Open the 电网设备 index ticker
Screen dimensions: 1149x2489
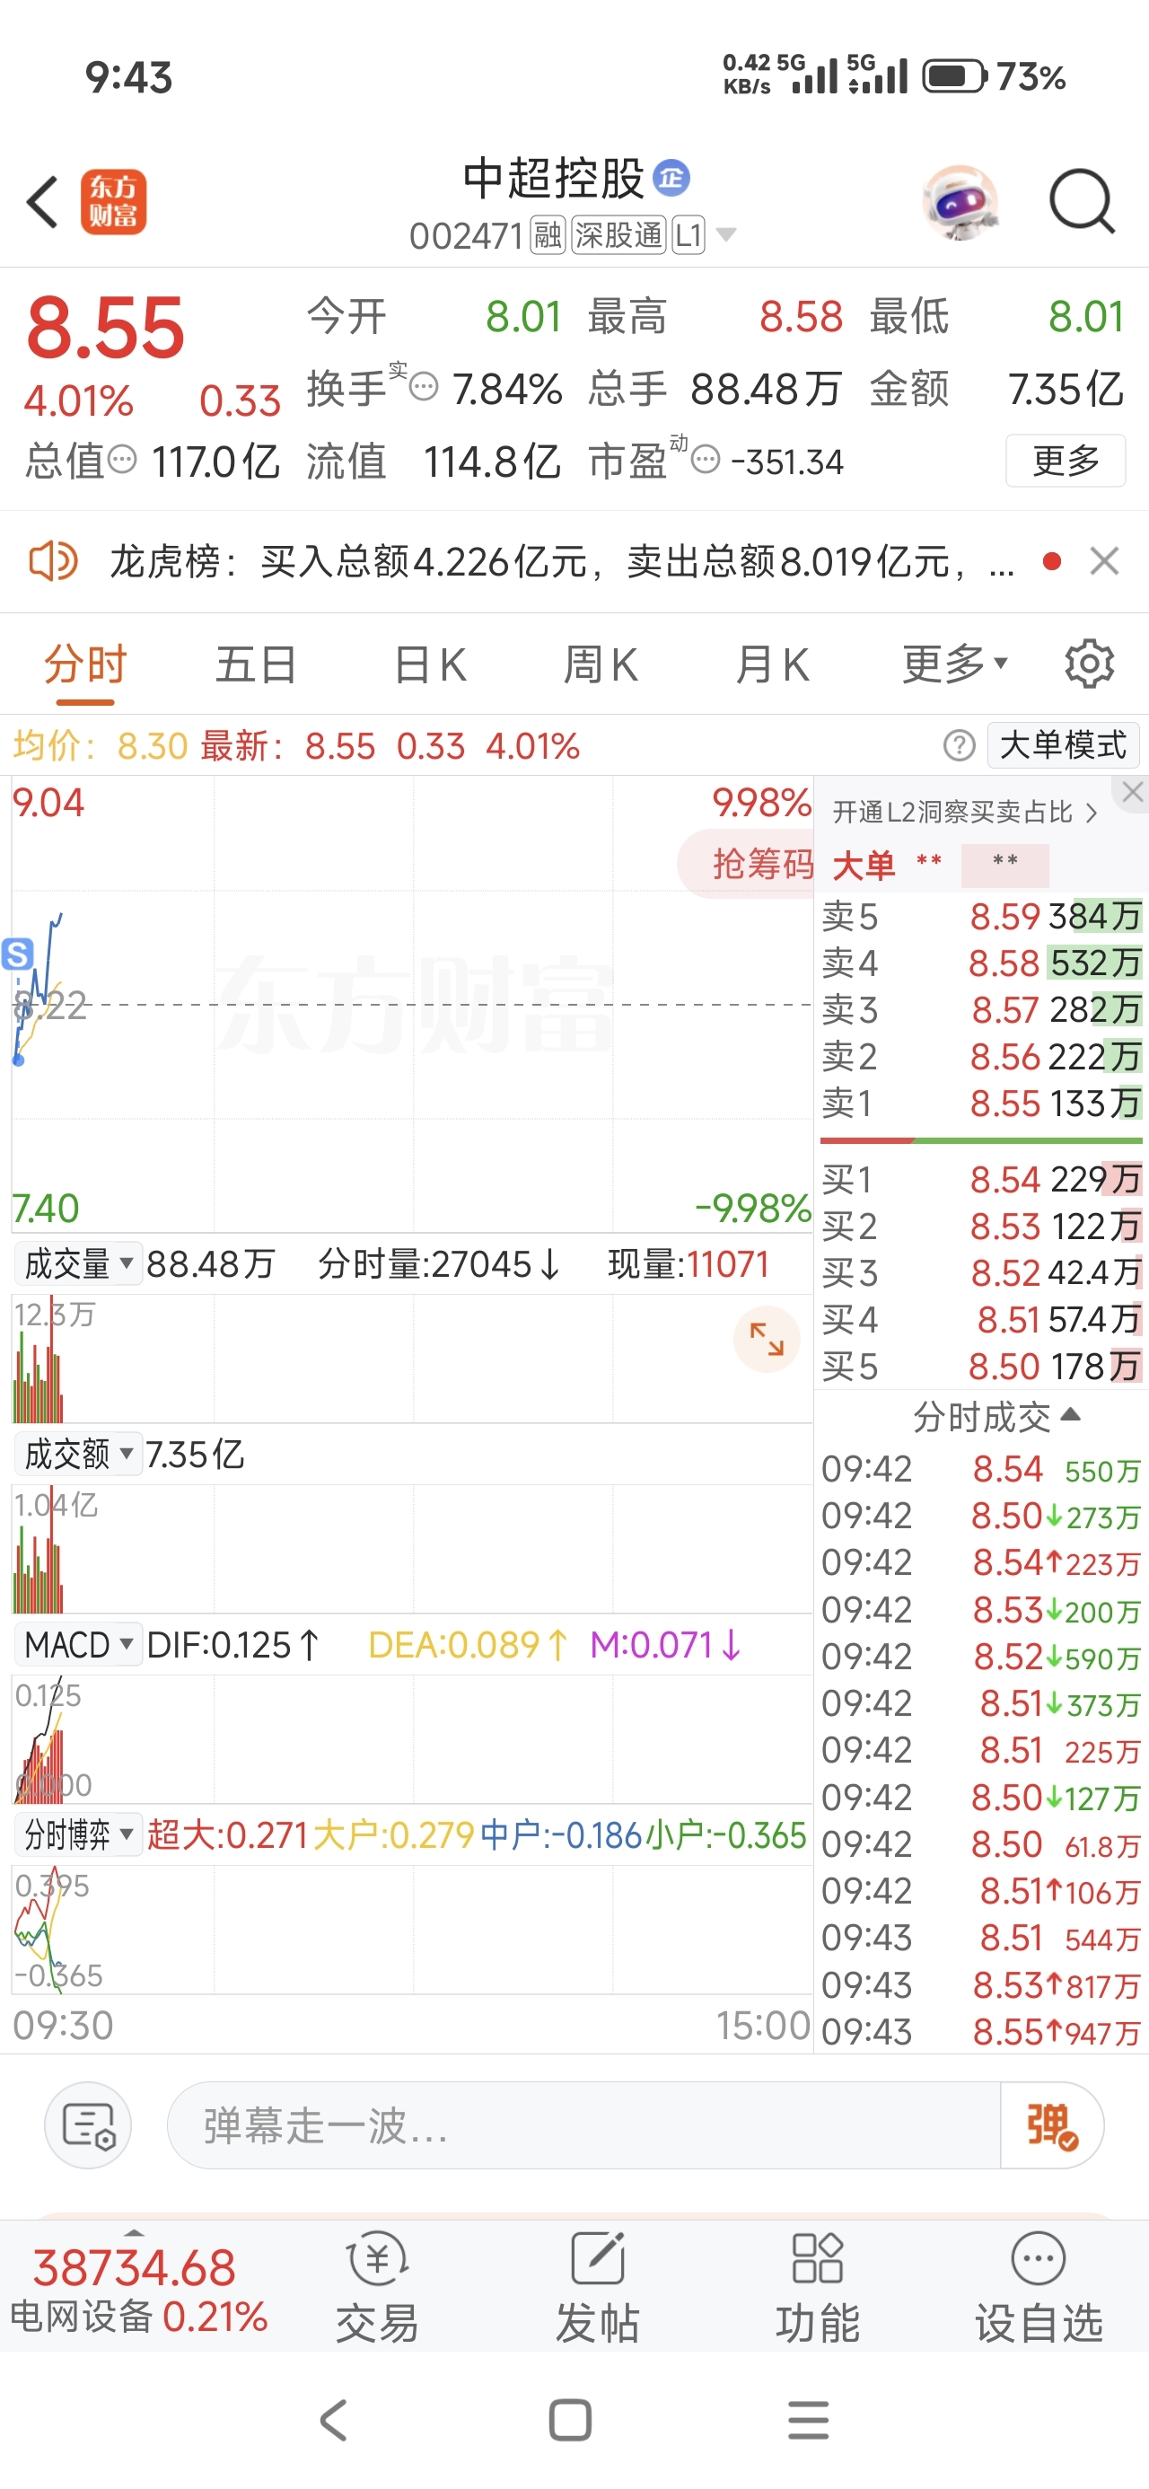[x=137, y=2290]
